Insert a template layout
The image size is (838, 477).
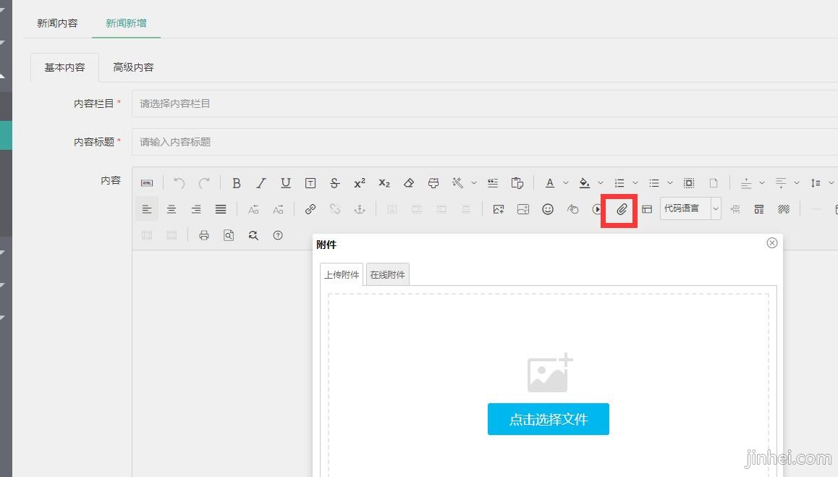[647, 209]
